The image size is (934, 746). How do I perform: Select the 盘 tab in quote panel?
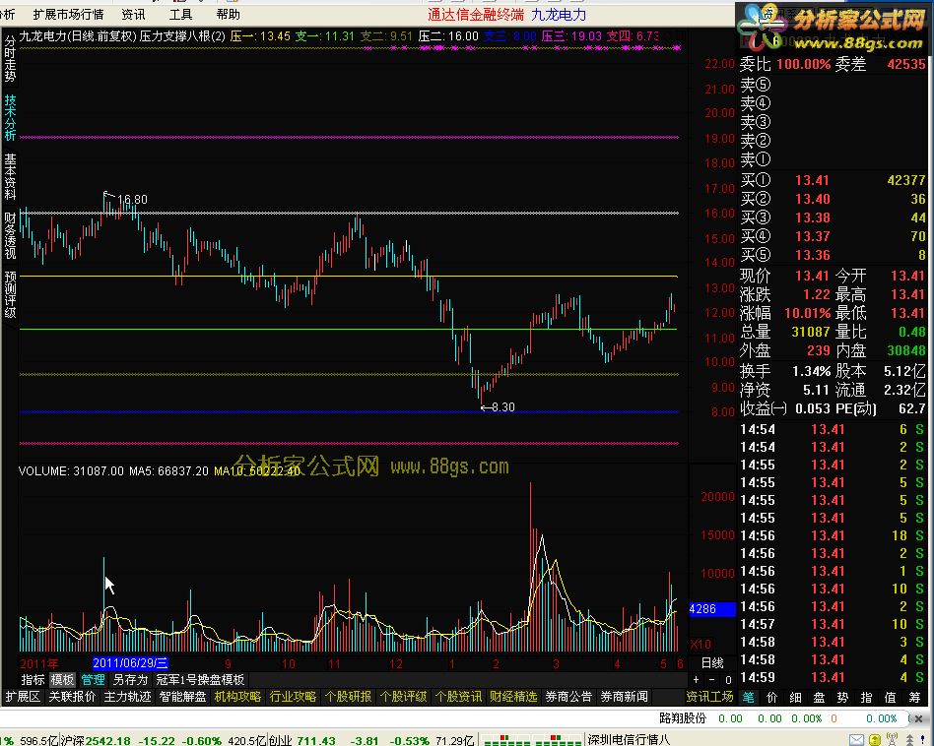[820, 697]
